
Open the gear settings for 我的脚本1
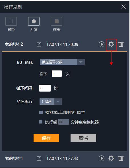[x=111, y=158]
